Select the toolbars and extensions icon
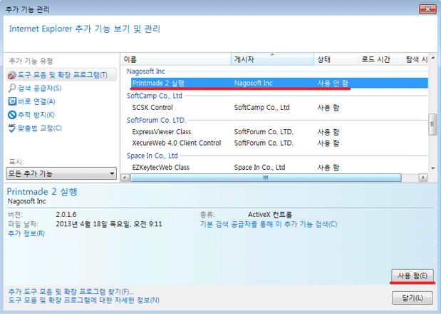Image resolution: width=441 pixels, height=314 pixels. [12, 75]
